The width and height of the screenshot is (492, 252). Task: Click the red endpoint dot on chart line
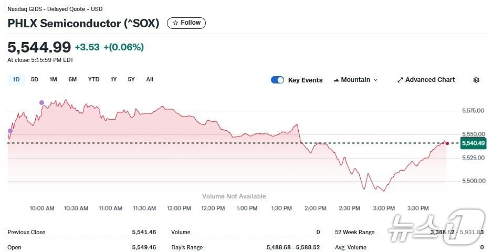pos(447,143)
